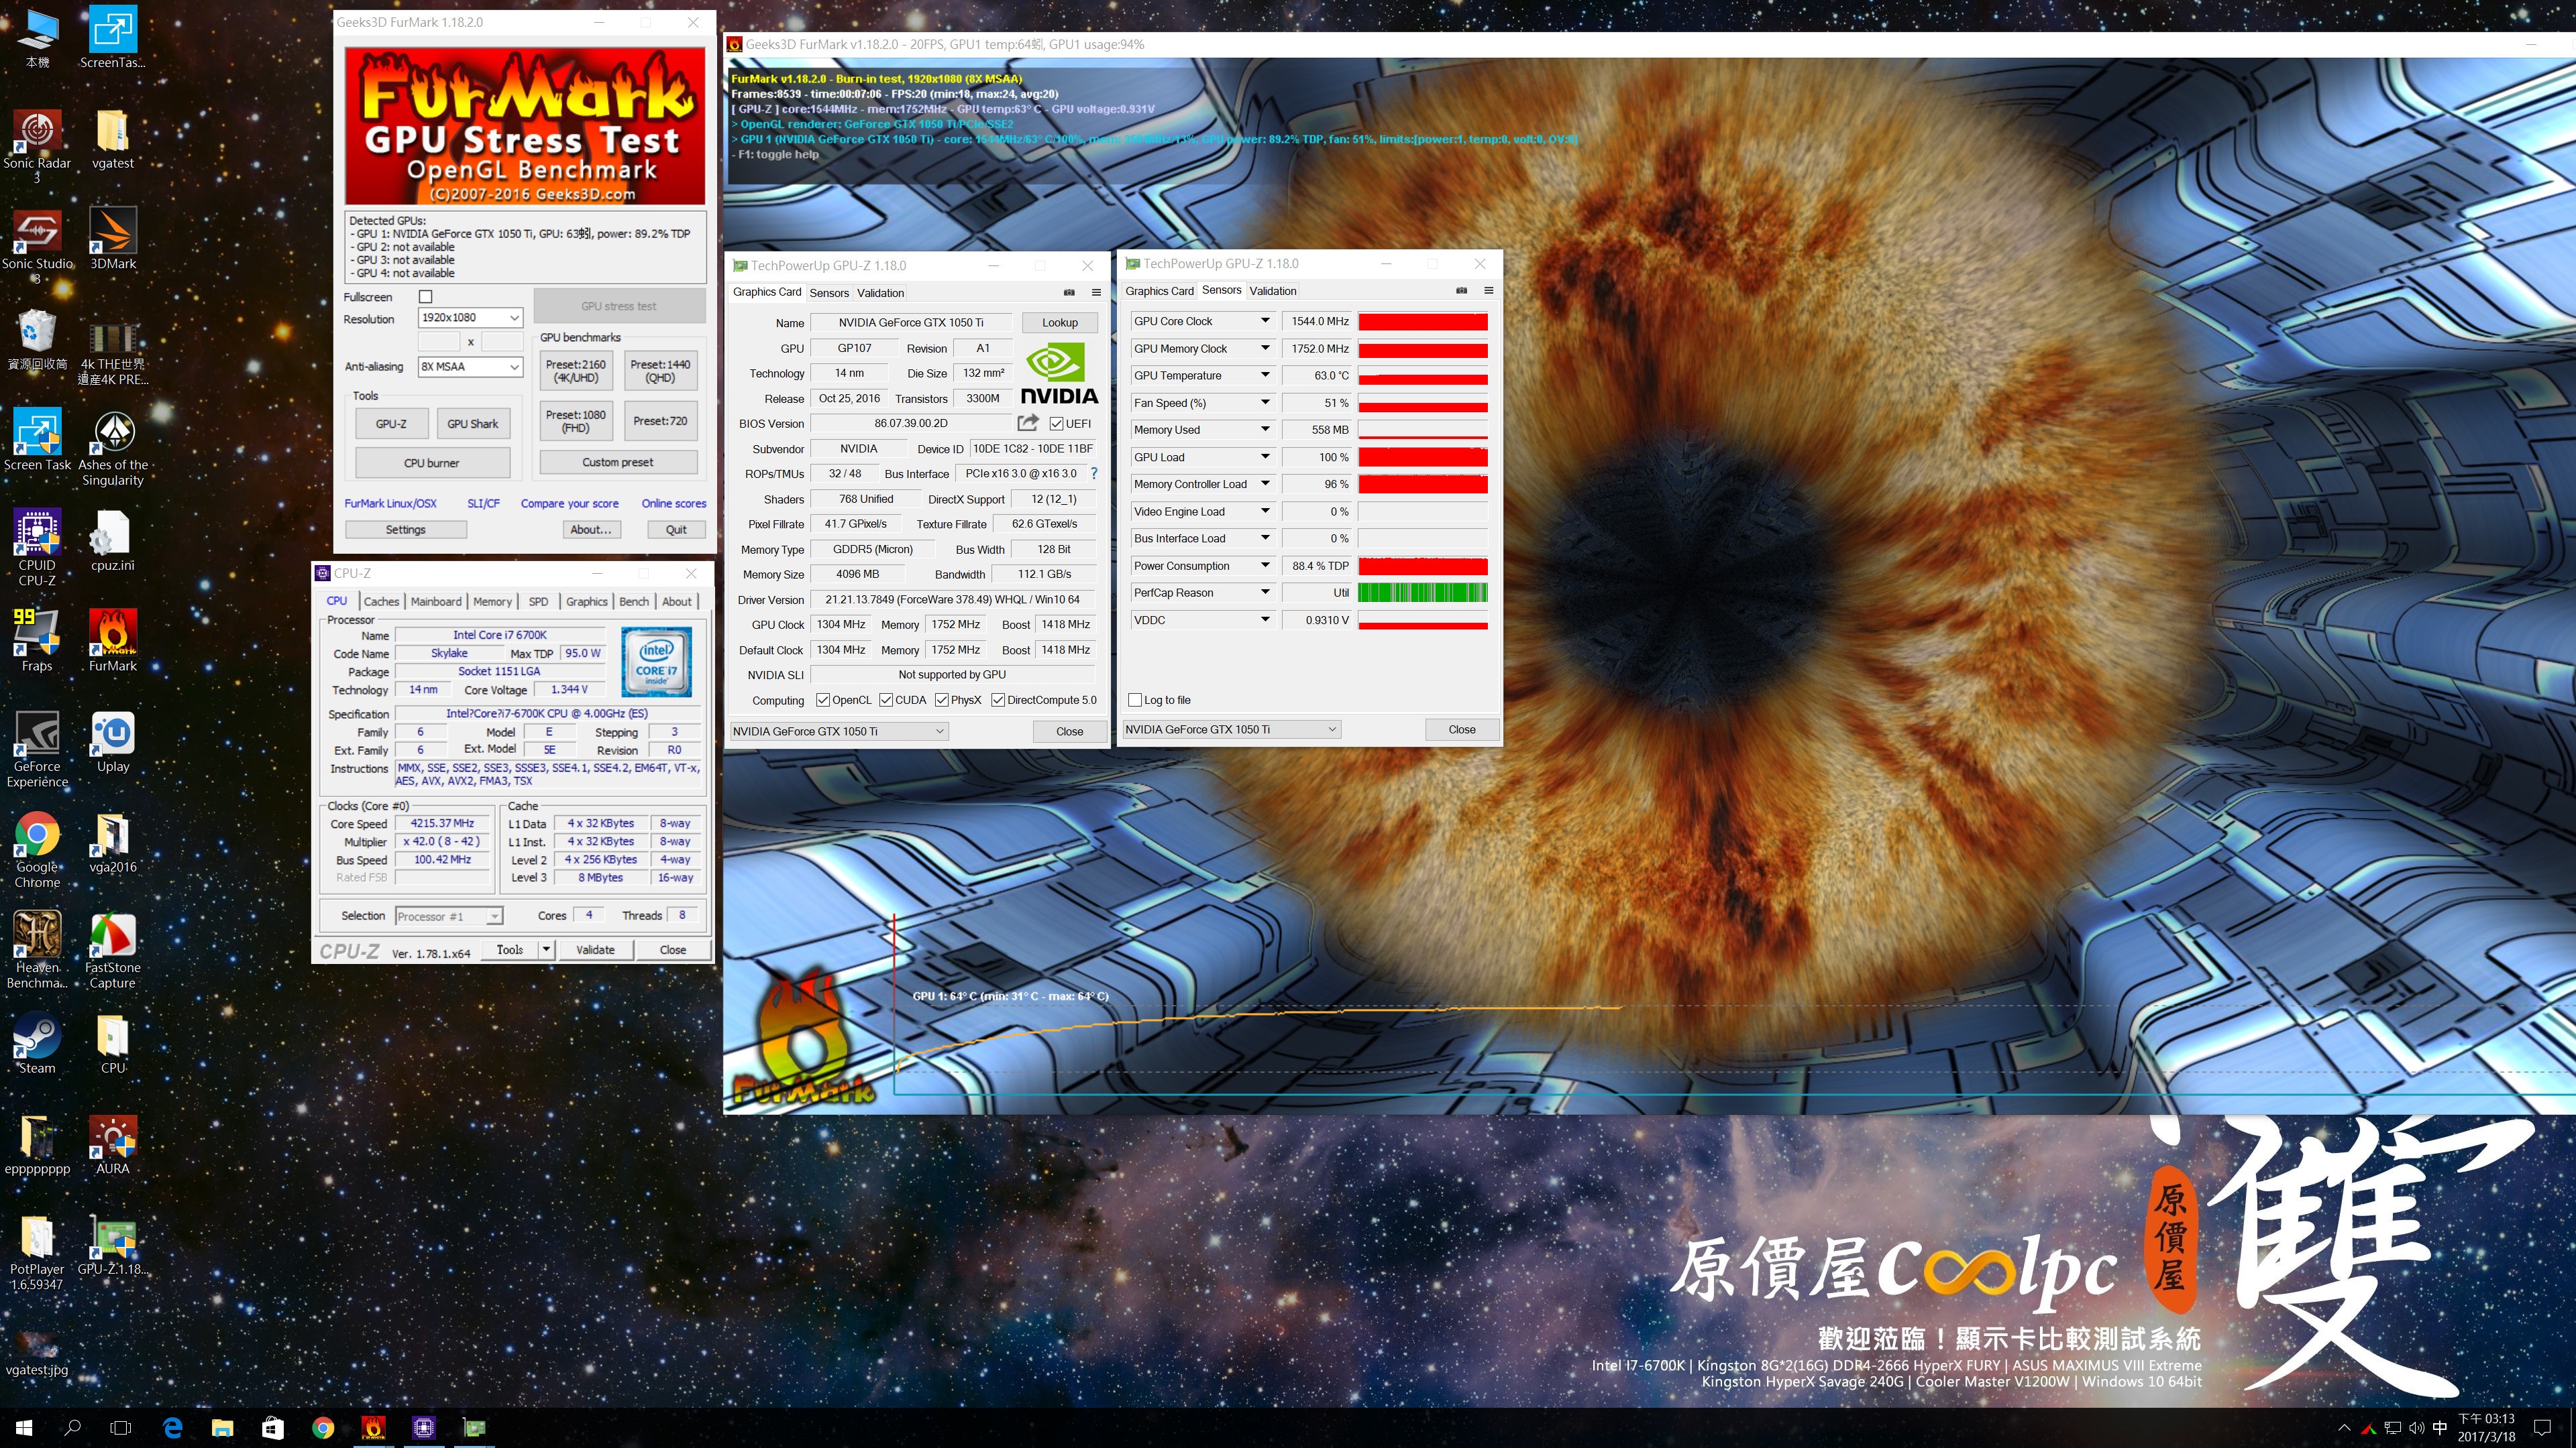2576x1448 pixels.
Task: Open Sensors tab in GPU-Z Graphics Card window
Action: [x=829, y=293]
